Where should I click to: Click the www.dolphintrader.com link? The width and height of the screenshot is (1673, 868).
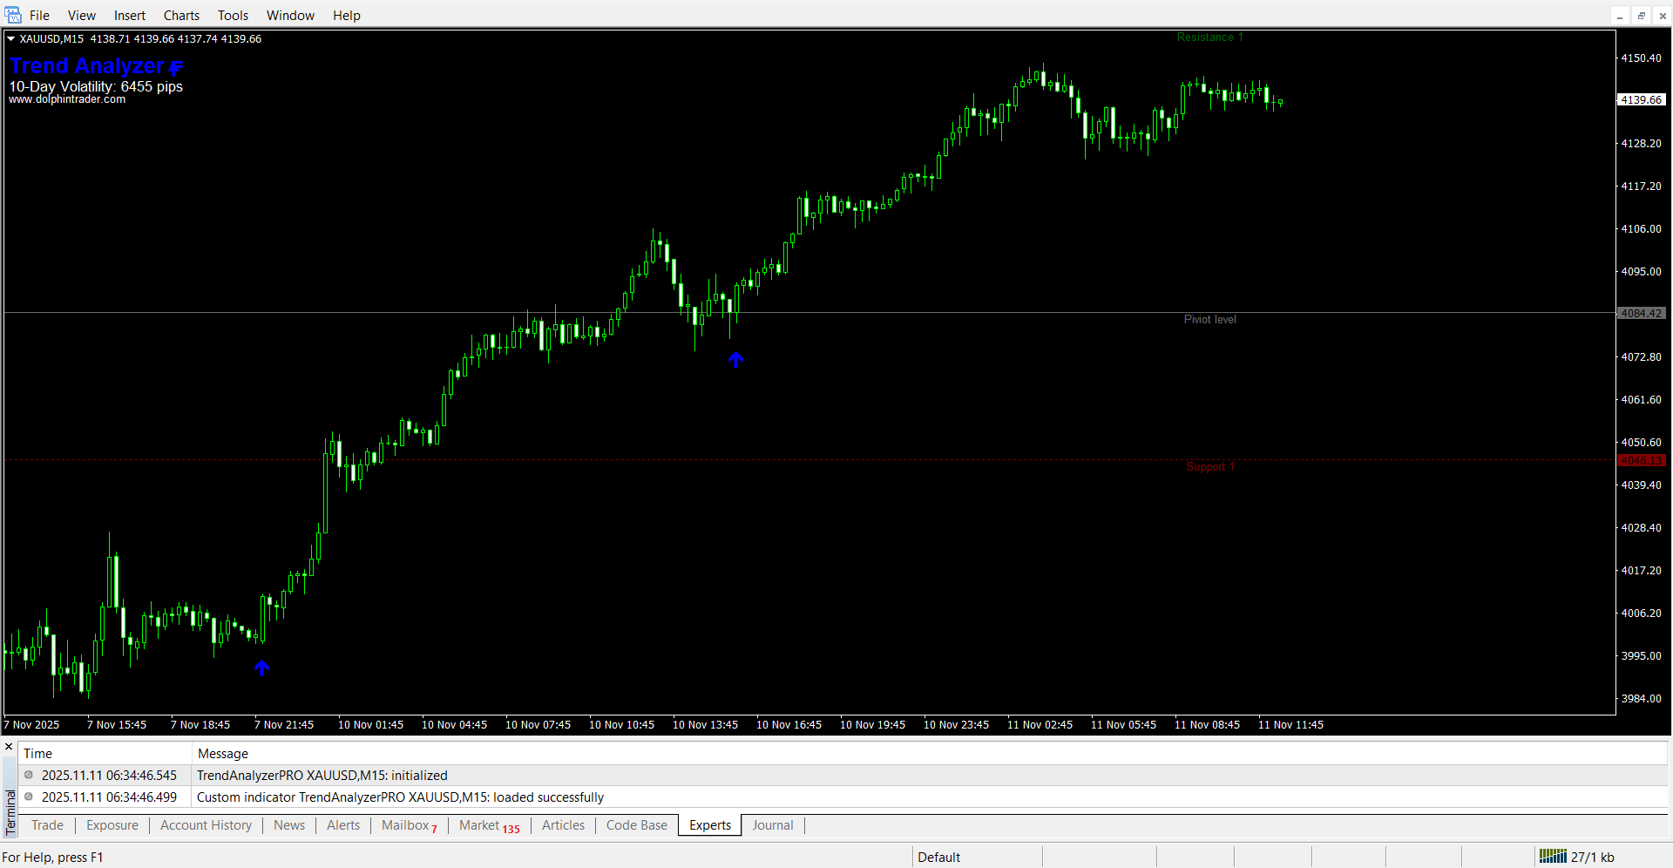(67, 99)
